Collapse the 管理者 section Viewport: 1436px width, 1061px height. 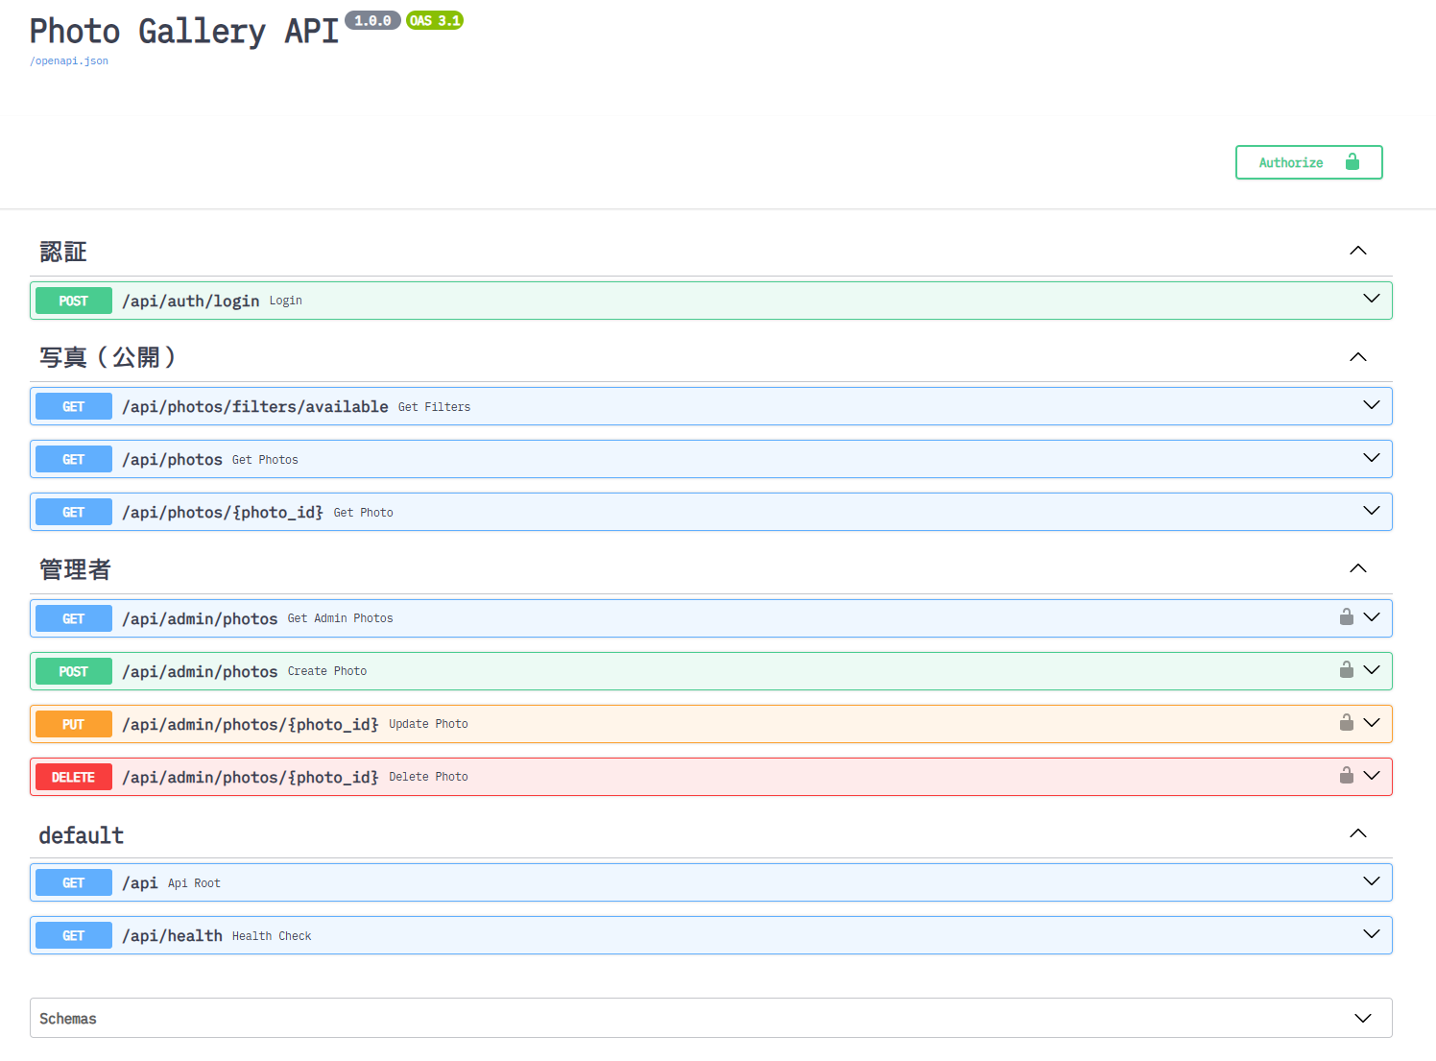click(x=1357, y=568)
